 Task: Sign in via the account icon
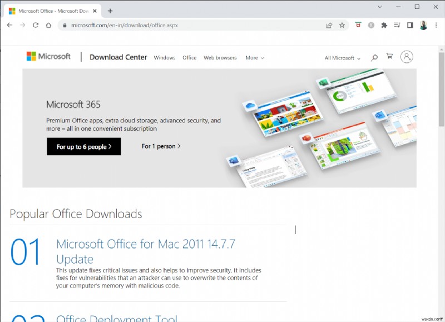coord(407,57)
